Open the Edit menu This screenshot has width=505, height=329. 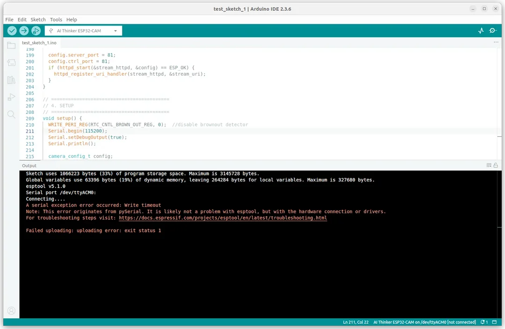pyautogui.click(x=22, y=20)
